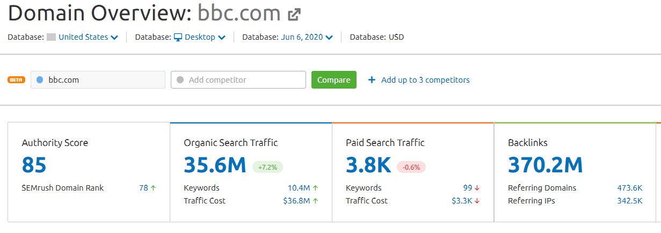Open bbc.com external link icon

(294, 14)
